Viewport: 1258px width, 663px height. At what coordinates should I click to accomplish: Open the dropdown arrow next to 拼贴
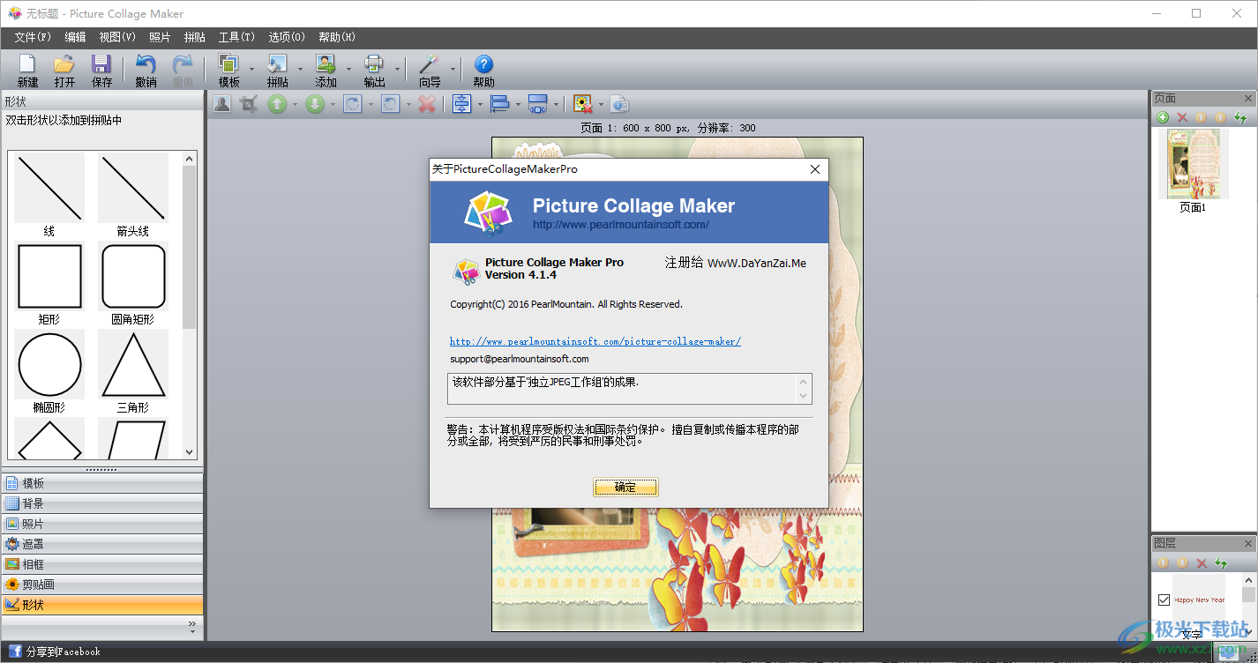[300, 70]
